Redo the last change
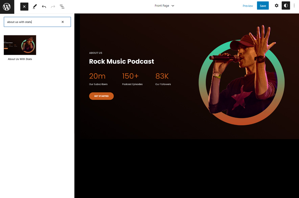The height and width of the screenshot is (198, 299). (x=52, y=6)
